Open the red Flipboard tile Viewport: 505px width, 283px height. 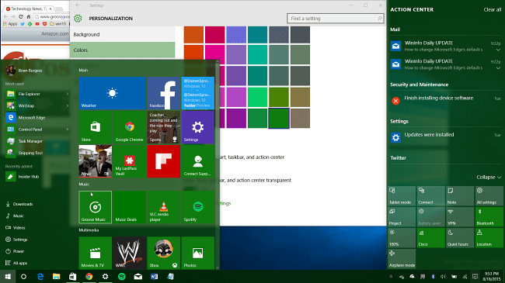click(x=164, y=161)
